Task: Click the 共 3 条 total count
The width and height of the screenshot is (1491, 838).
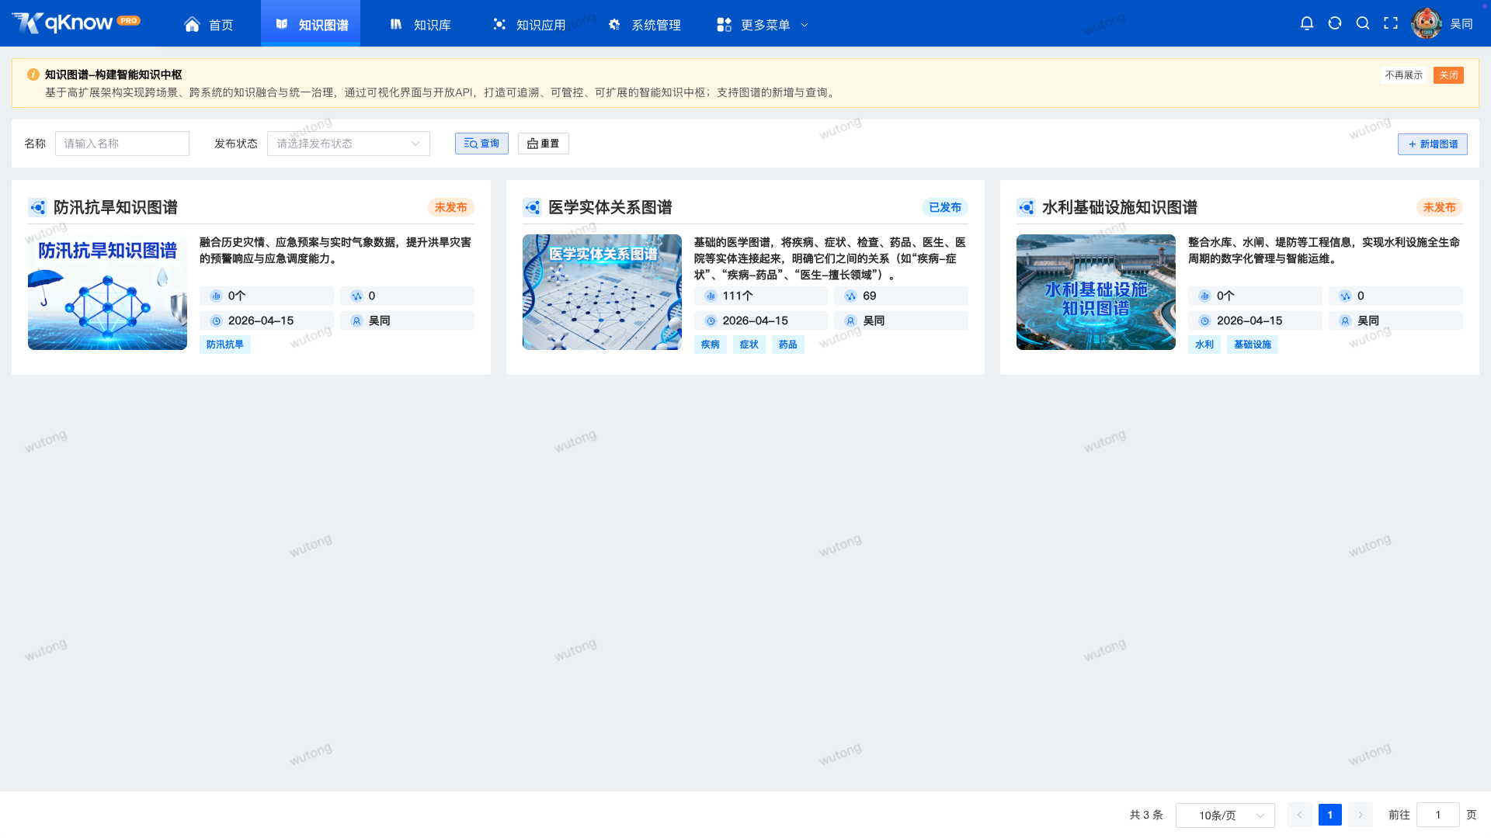Action: (x=1146, y=815)
